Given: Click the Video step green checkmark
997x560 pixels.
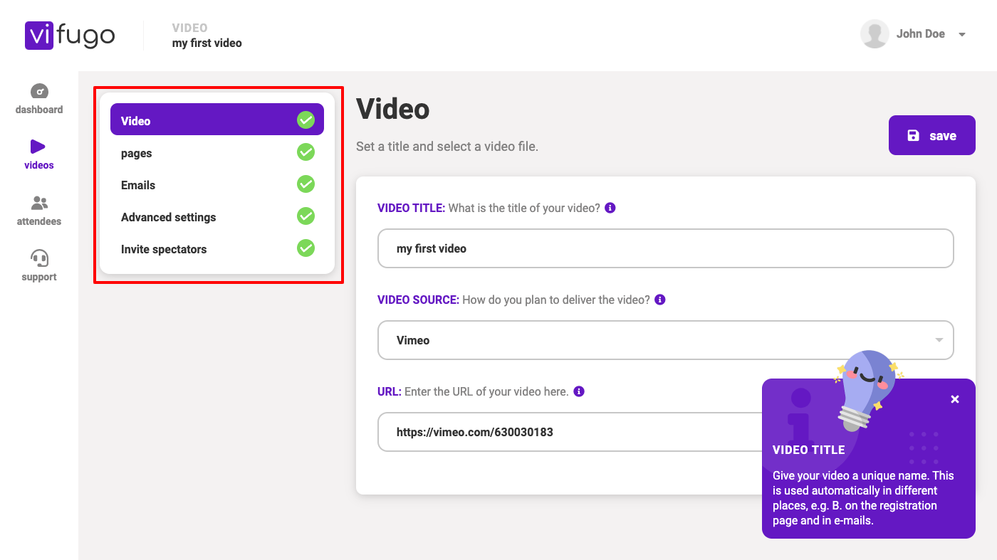Looking at the screenshot, I should tap(306, 120).
